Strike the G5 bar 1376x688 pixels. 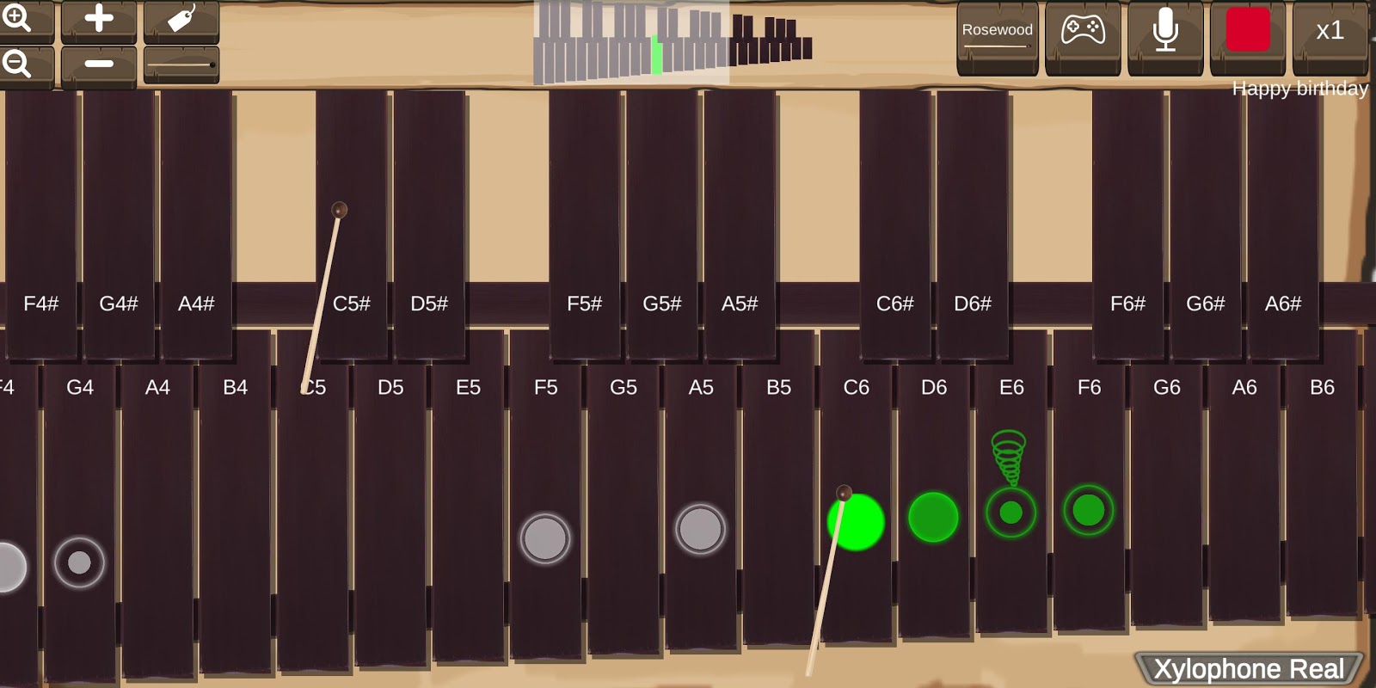point(623,507)
